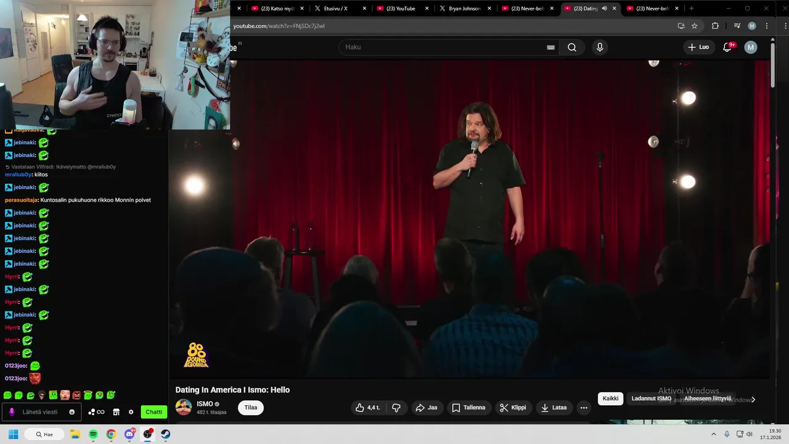Close the Etusivu / X tab
The height and width of the screenshot is (444, 789).
[x=364, y=9]
